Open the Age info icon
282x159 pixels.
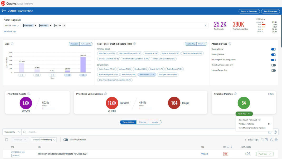point(12,44)
